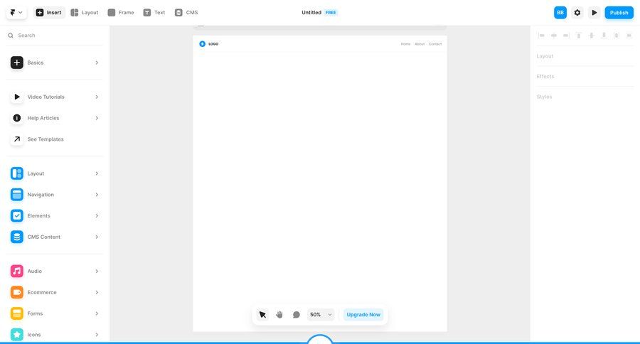Click the Contact link on canvas
The height and width of the screenshot is (344, 640).
coord(435,44)
